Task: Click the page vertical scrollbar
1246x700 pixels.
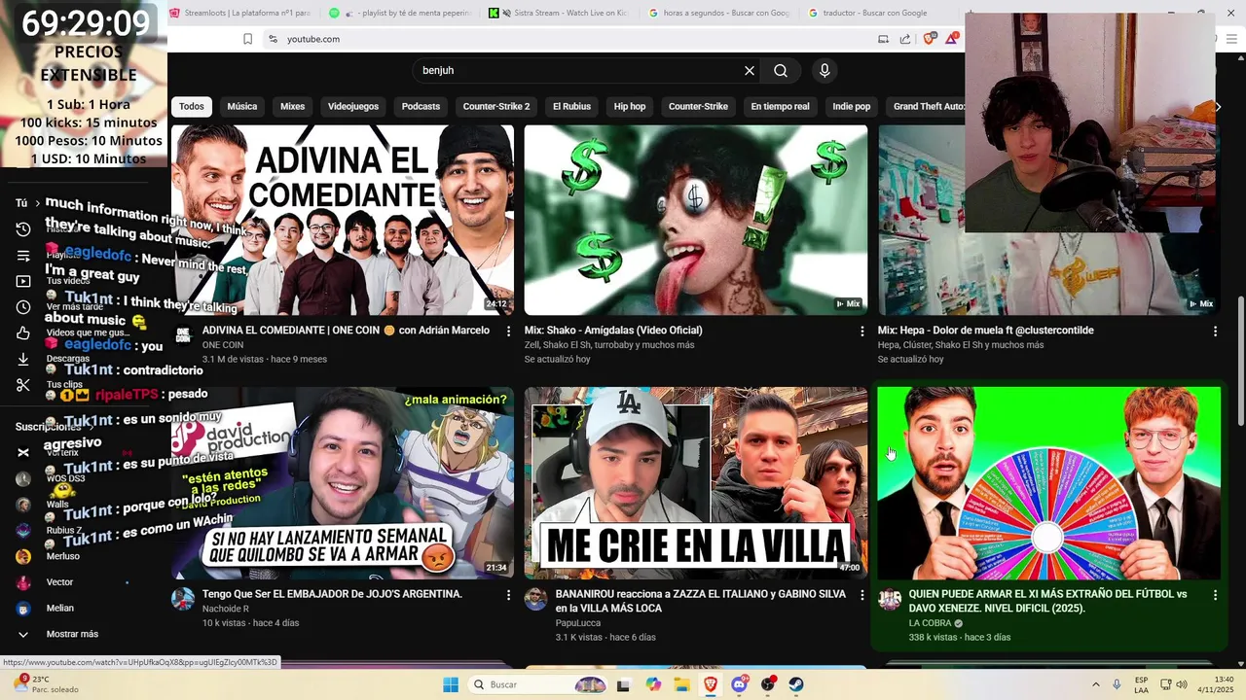Action: pos(1240,360)
